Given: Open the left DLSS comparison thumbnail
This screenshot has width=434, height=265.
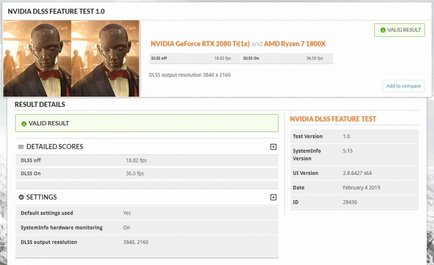Looking at the screenshot, I should click(37, 58).
